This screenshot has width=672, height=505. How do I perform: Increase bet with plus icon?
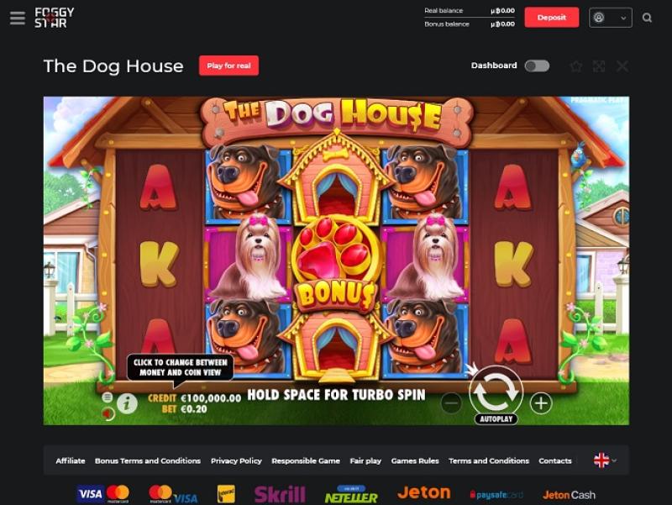[541, 403]
